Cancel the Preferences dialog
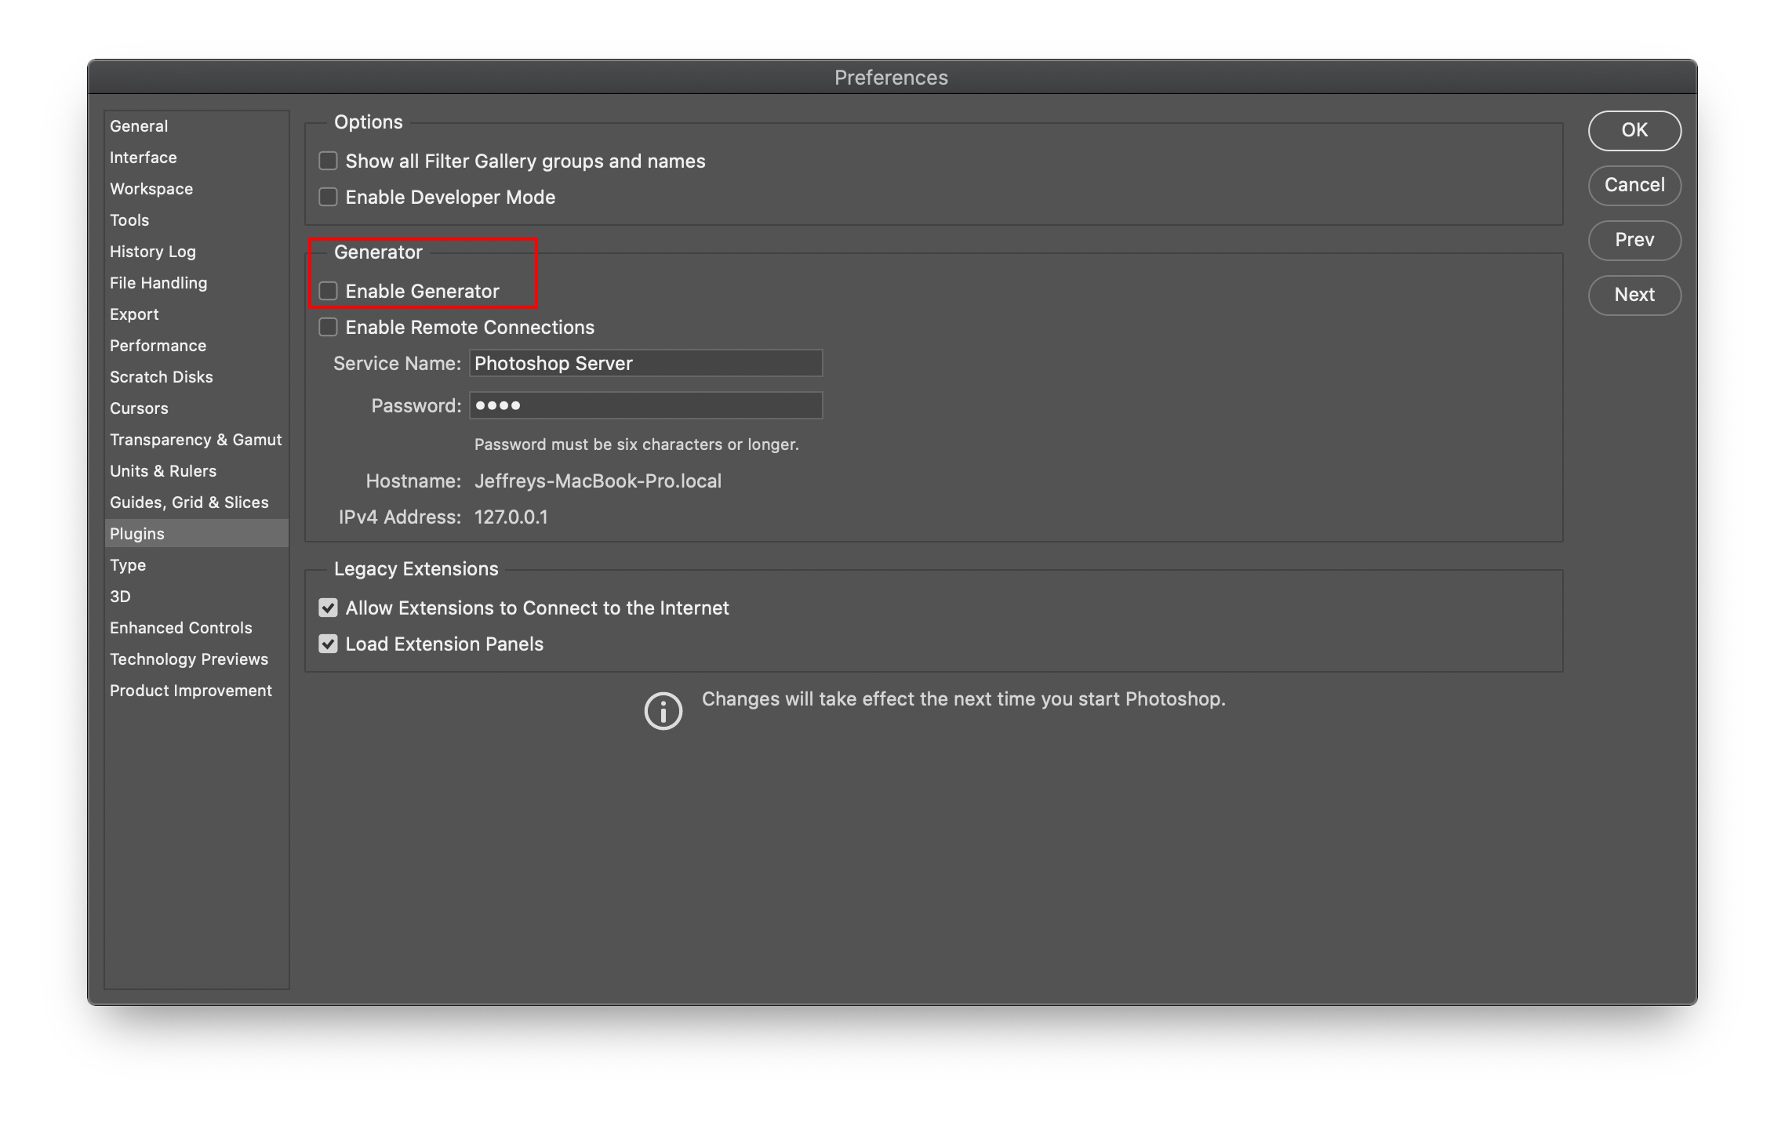Viewport: 1785px width, 1121px height. tap(1634, 185)
